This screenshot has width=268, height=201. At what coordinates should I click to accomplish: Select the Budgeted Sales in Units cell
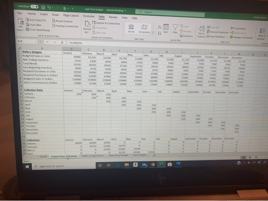[42, 56]
